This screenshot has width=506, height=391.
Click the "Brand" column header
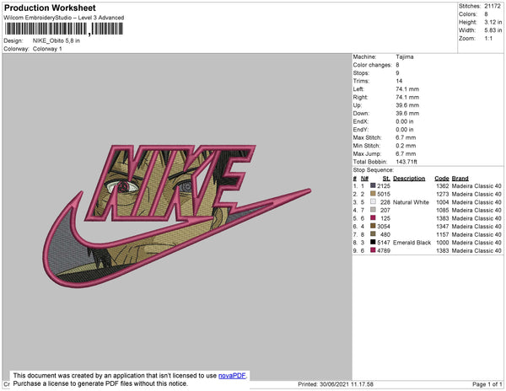460,179
